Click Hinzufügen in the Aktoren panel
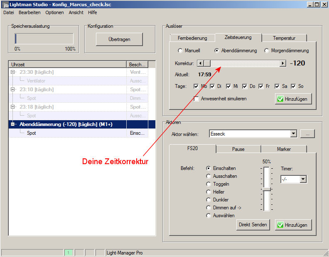The height and width of the screenshot is (257, 329). (x=293, y=225)
